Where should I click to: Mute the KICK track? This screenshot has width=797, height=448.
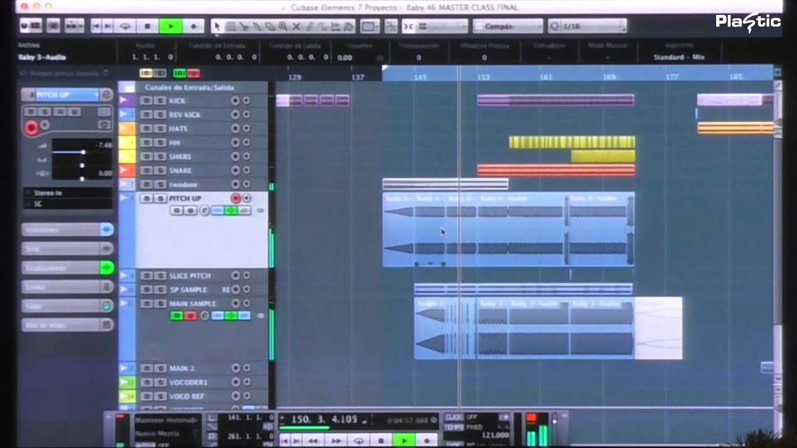pos(147,101)
